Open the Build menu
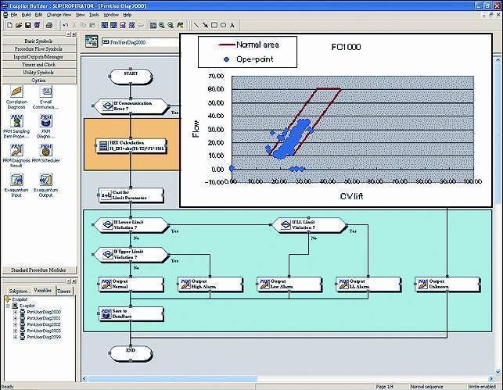503x390 pixels. pos(26,15)
